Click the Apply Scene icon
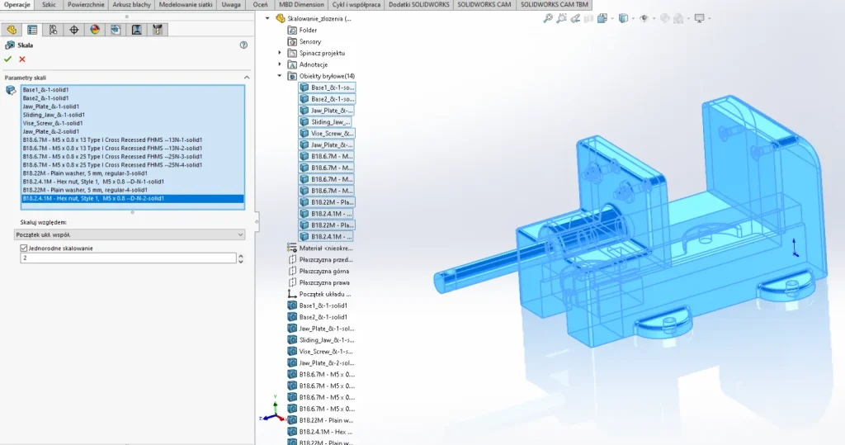This screenshot has width=845, height=445. pyautogui.click(x=678, y=18)
